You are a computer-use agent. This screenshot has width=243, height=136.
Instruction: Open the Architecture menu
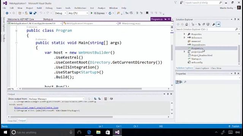(x=80, y=8)
